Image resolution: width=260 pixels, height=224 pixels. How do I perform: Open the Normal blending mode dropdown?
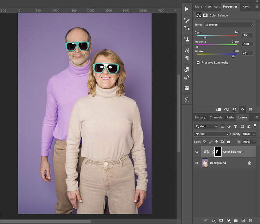tap(211, 134)
